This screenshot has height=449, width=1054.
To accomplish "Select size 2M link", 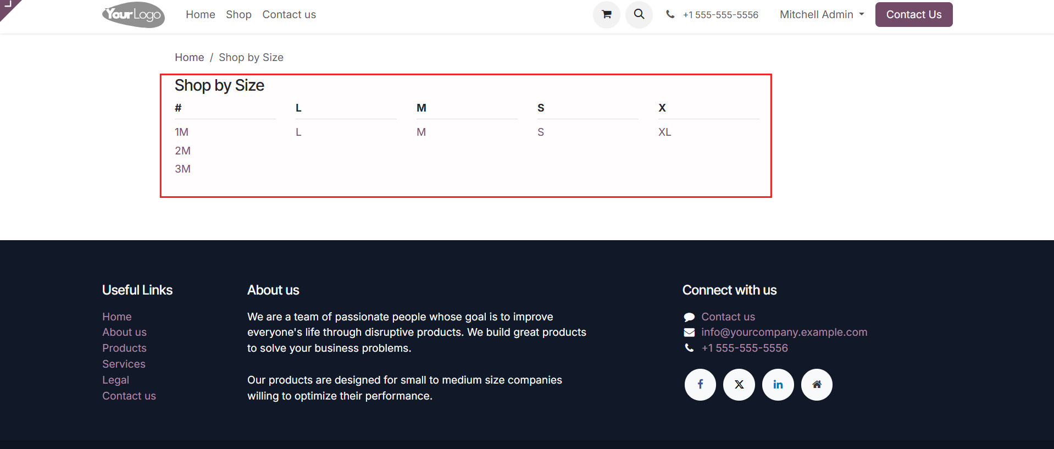I will point(182,151).
